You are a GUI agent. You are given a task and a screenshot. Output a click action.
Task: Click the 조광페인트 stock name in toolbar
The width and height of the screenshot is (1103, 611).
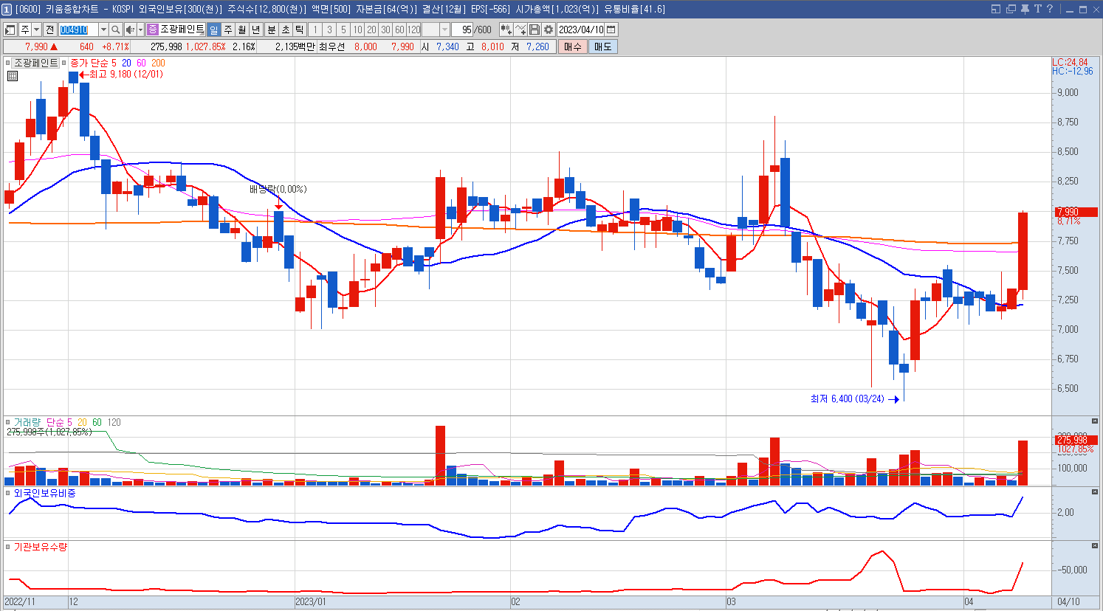click(x=182, y=30)
